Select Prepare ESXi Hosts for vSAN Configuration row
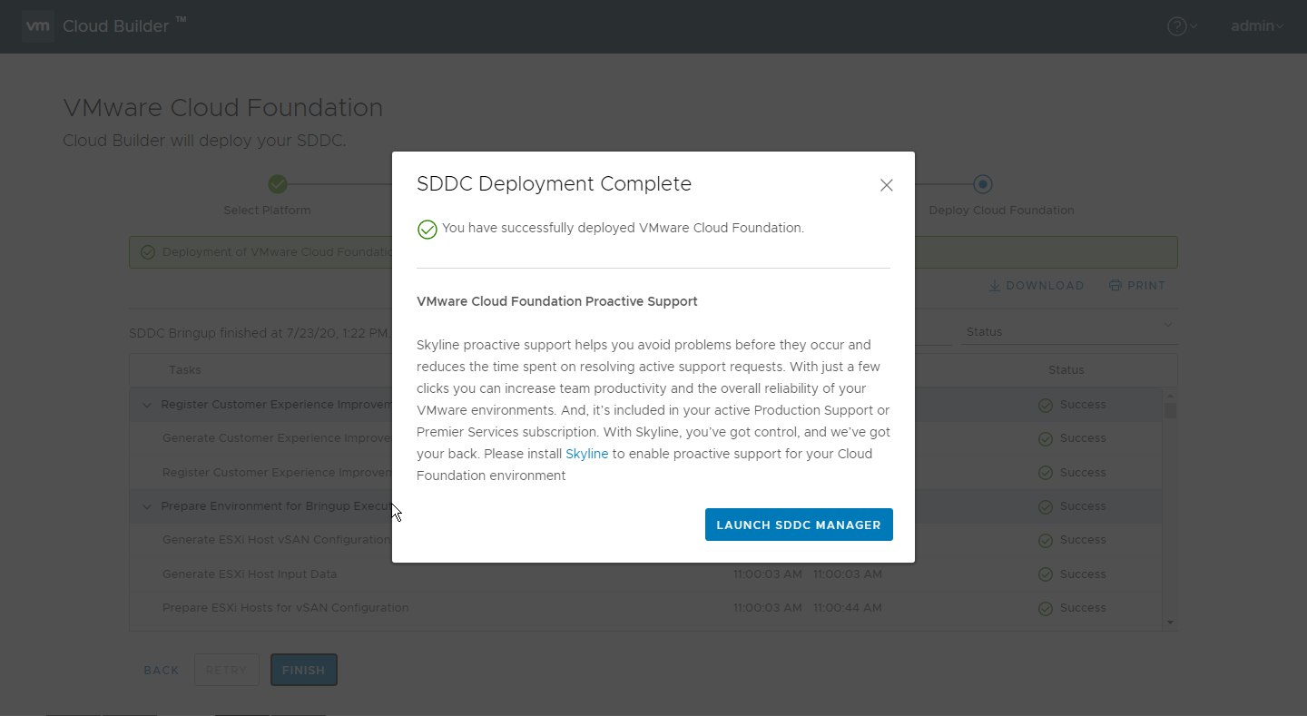Screen dimensions: 1307x716 click(645, 608)
